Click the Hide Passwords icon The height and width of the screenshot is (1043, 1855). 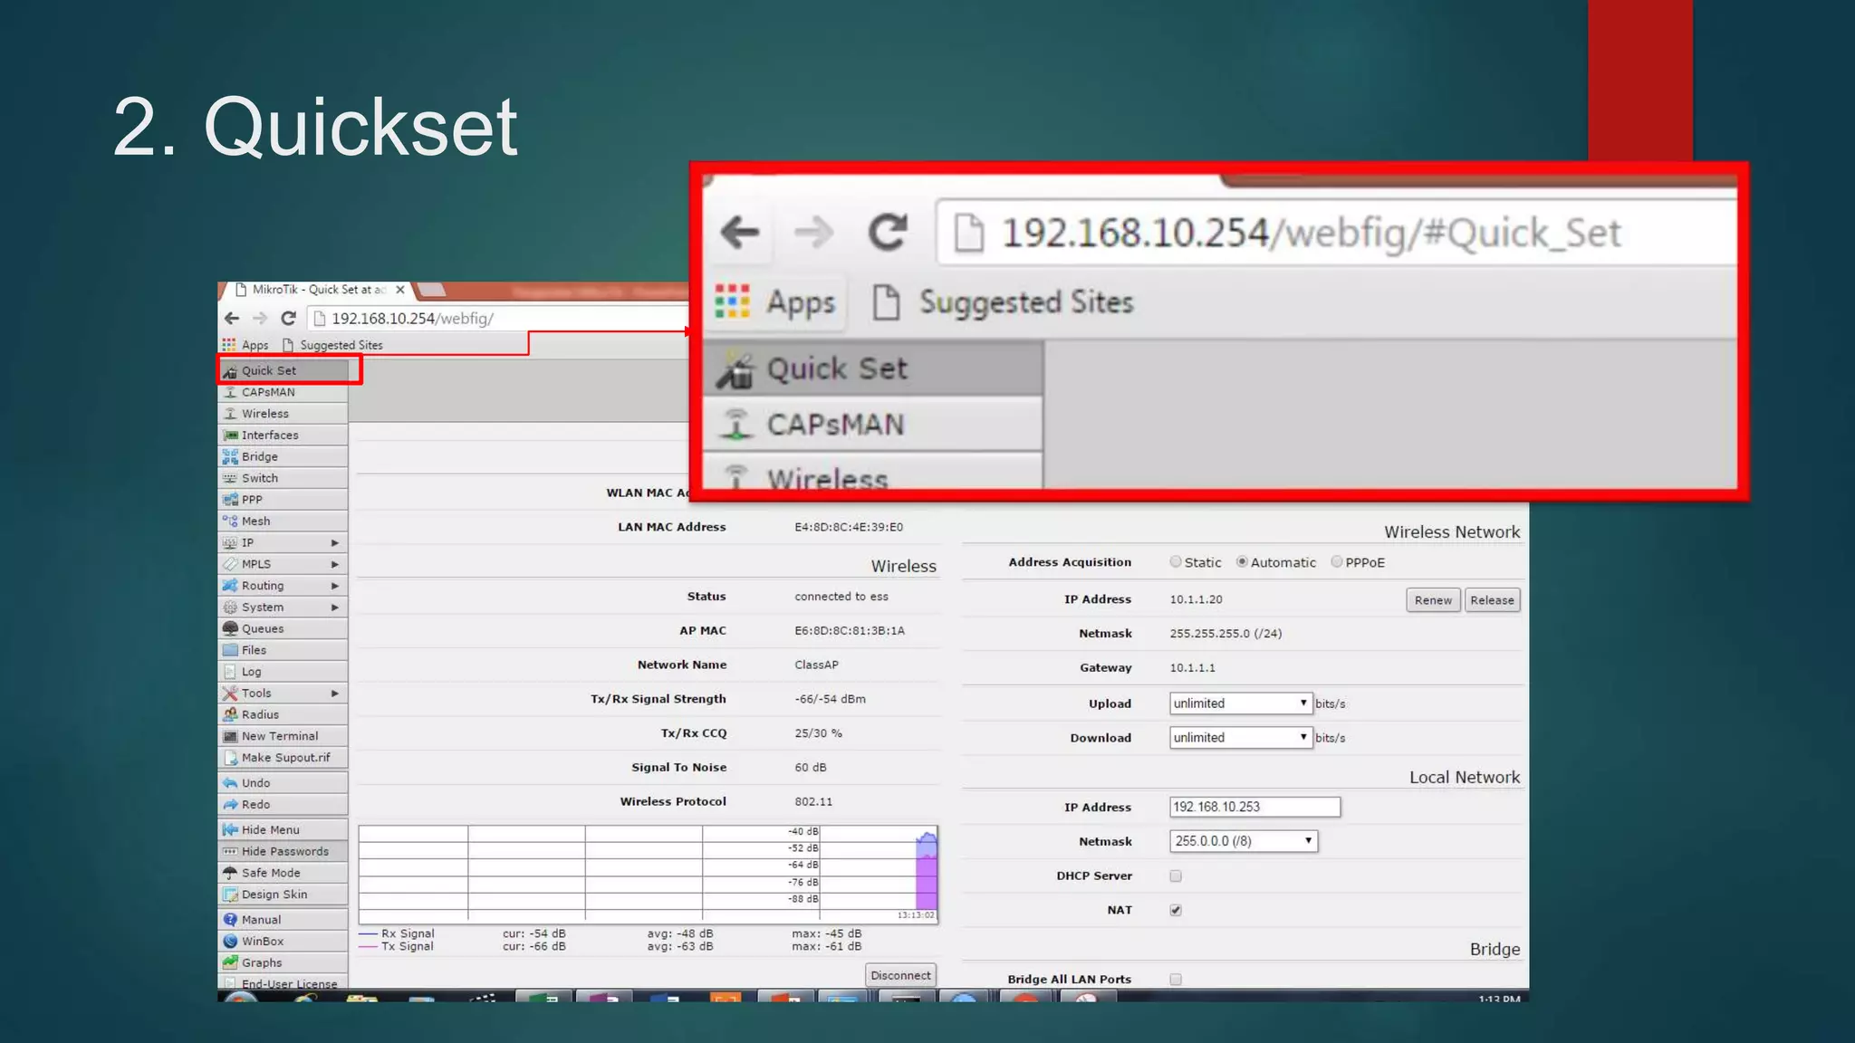(x=230, y=851)
